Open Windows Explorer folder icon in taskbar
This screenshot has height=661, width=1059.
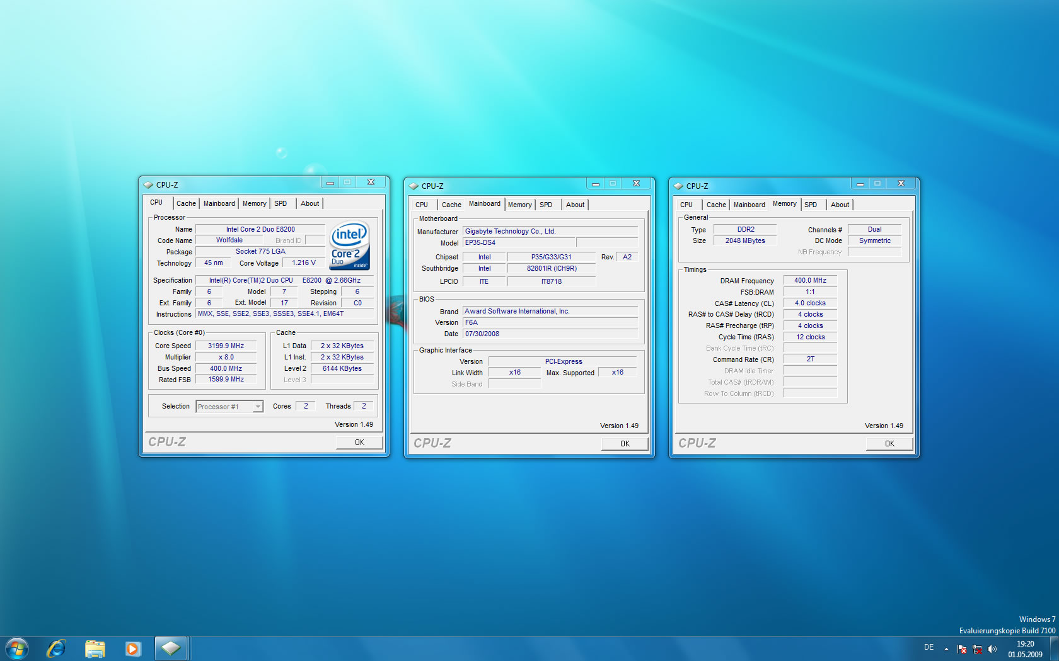coord(95,648)
